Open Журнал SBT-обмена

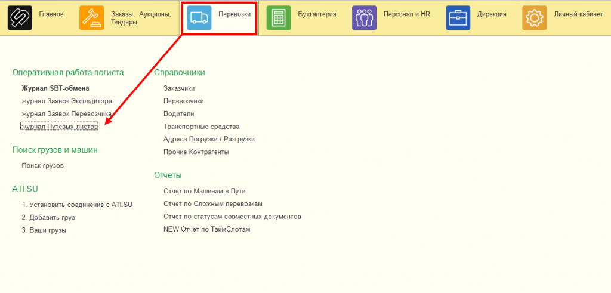[x=55, y=88]
